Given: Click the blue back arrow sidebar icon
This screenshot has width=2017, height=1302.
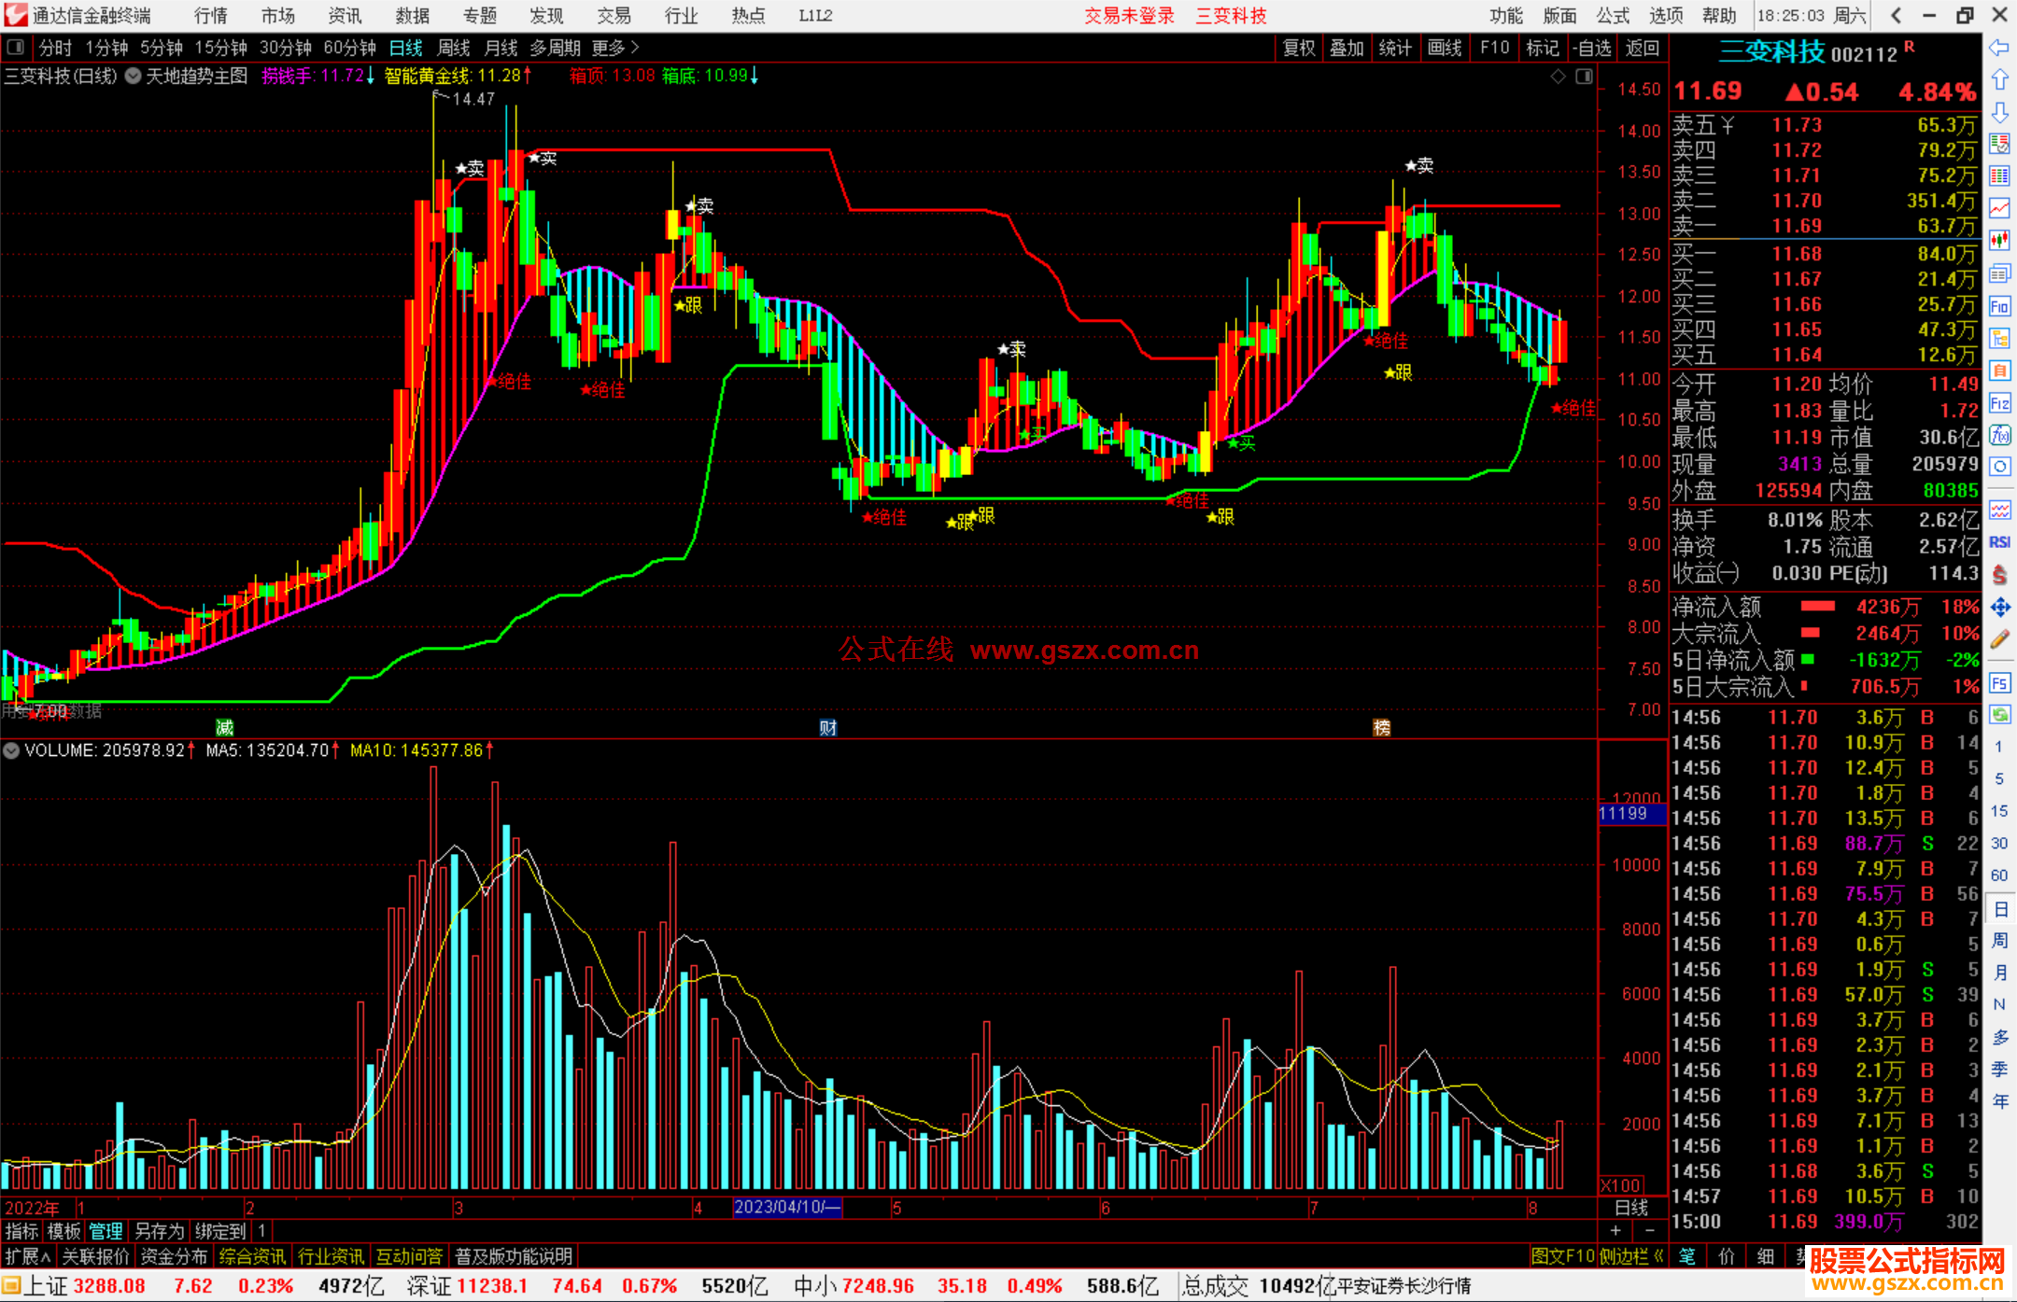Looking at the screenshot, I should click(x=1999, y=48).
